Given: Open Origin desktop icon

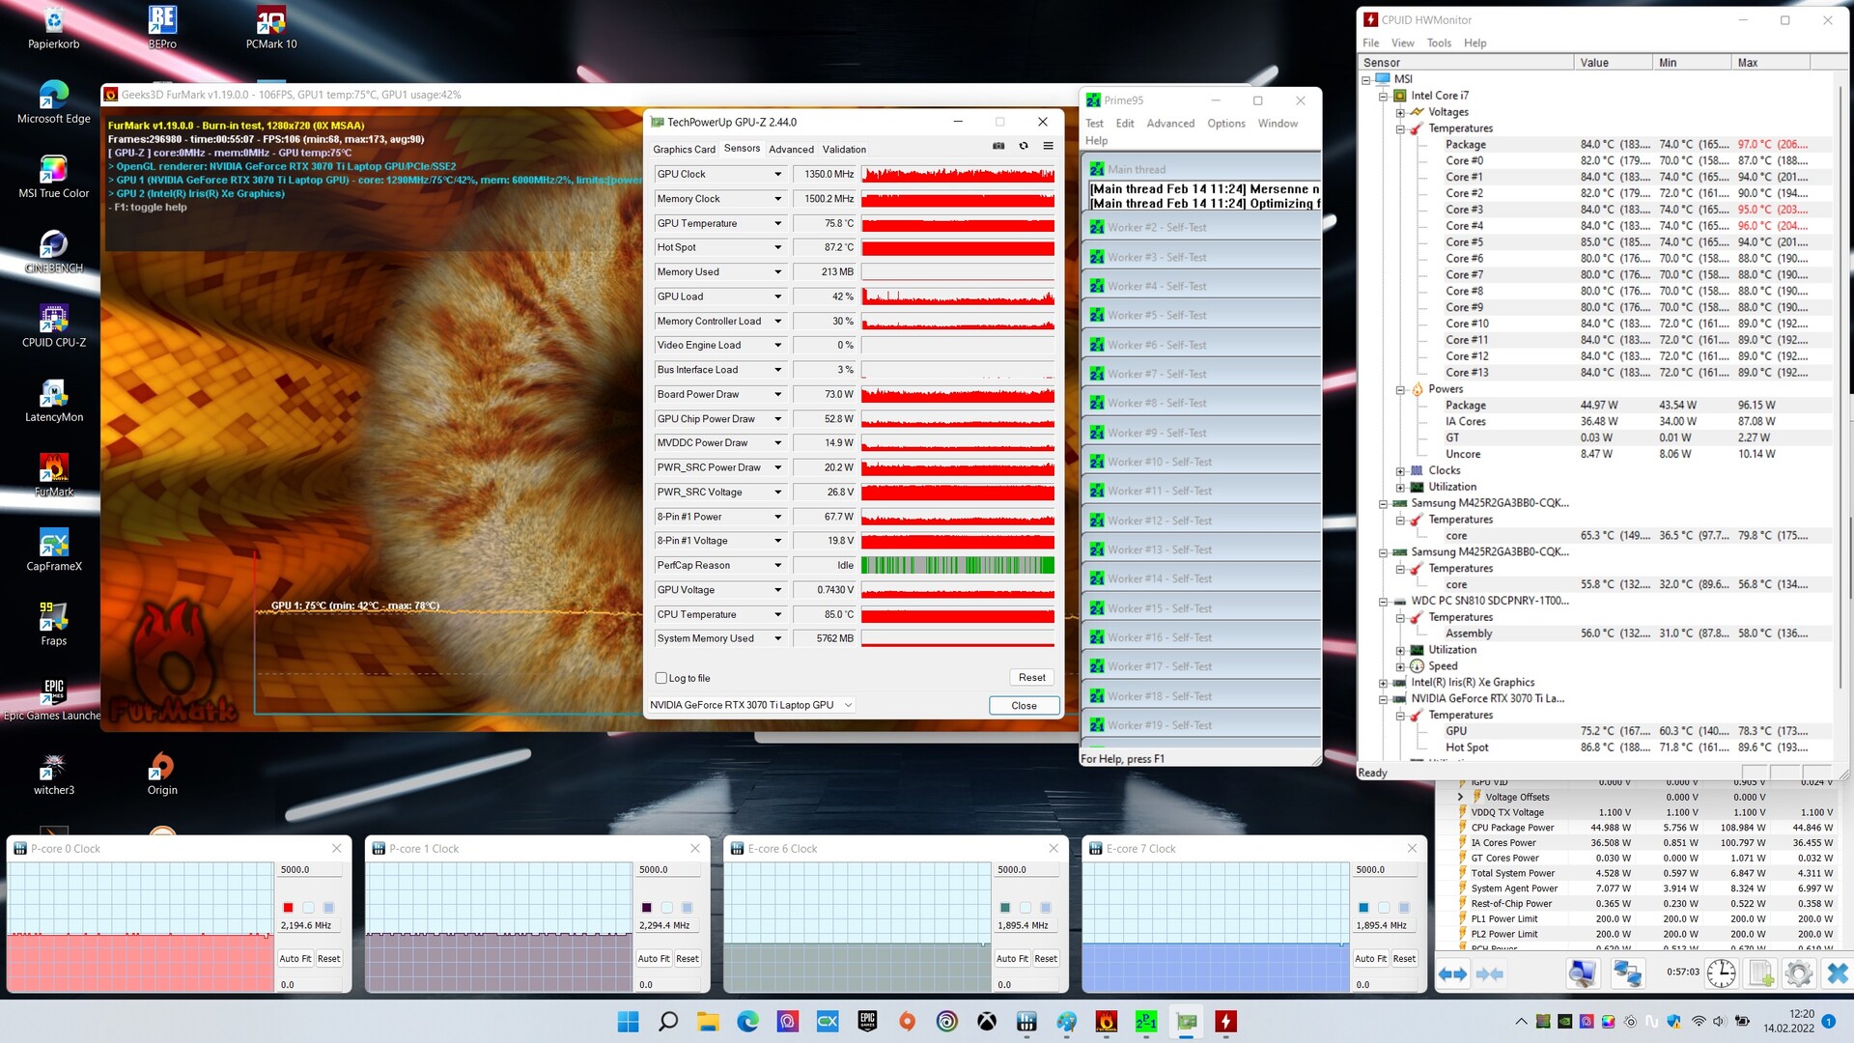Looking at the screenshot, I should 162,775.
